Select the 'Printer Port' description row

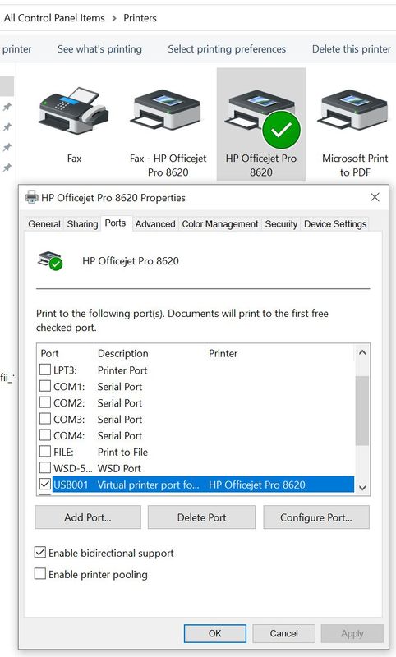[x=122, y=370]
